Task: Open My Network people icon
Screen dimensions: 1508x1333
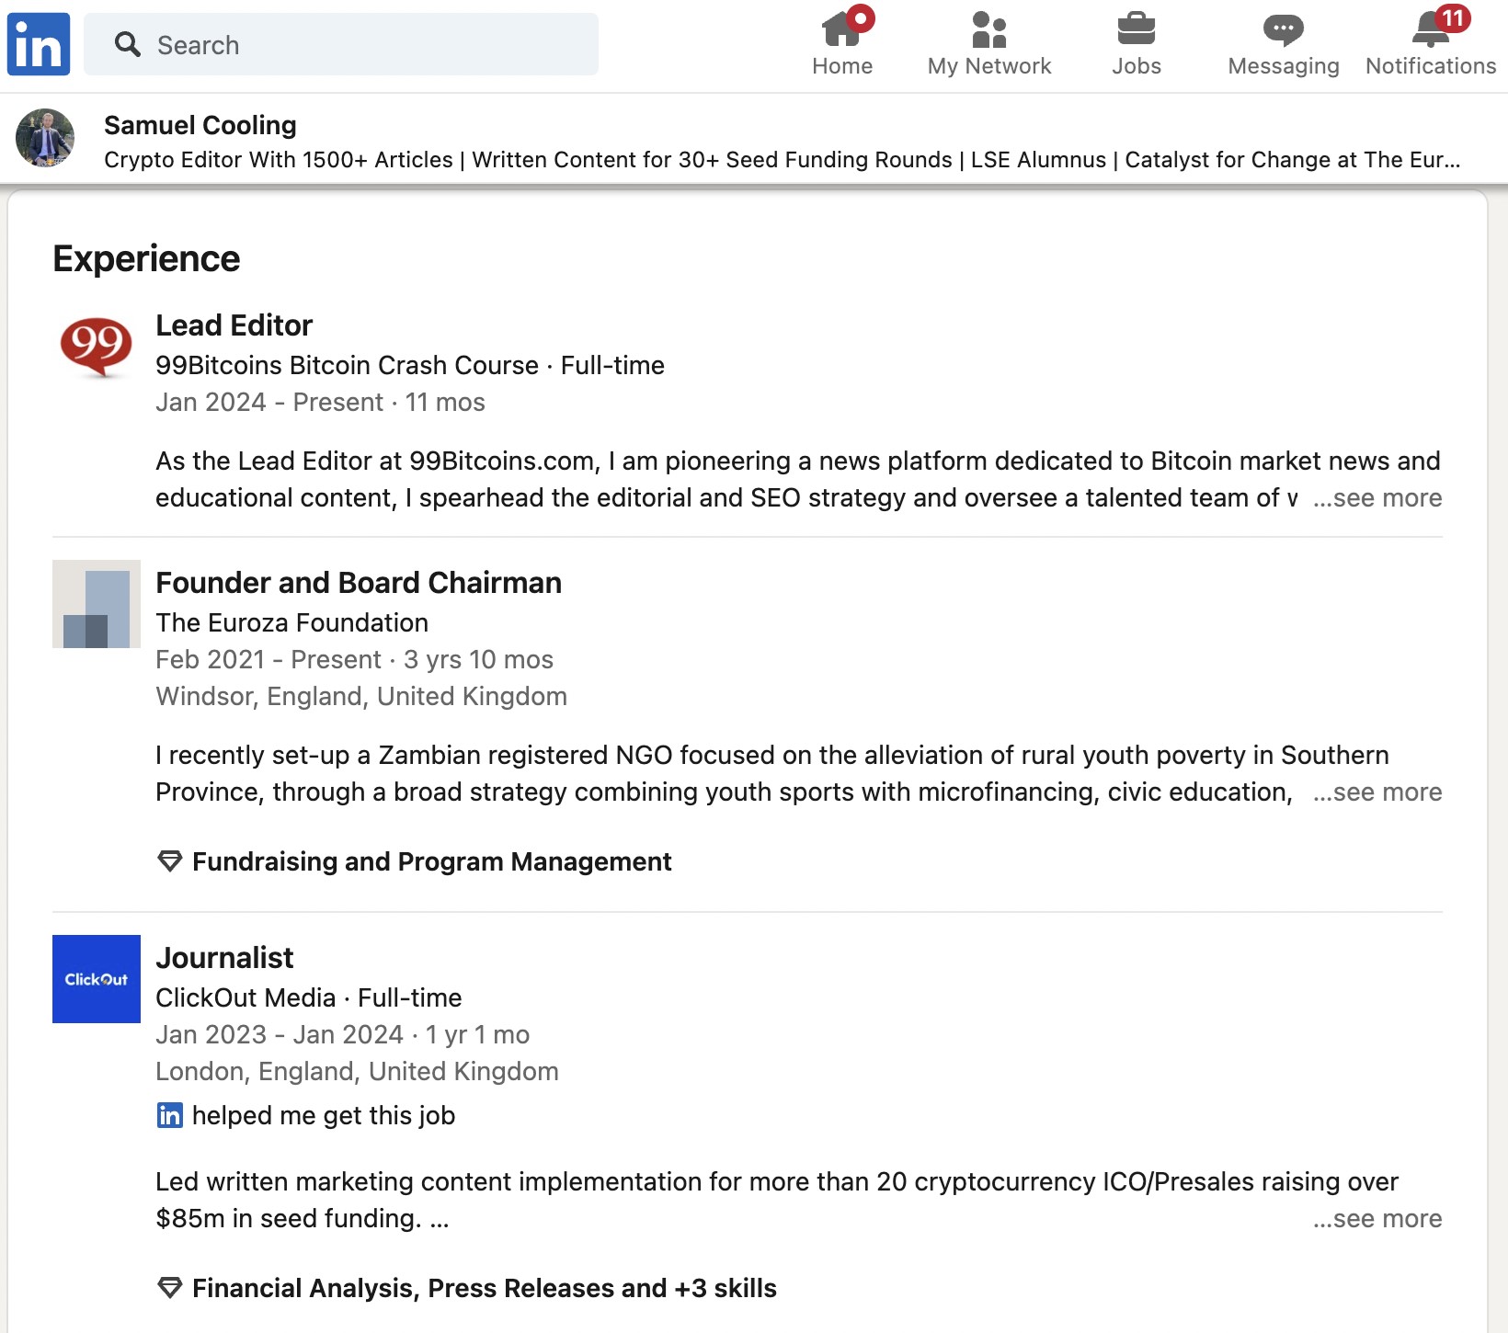Action: 989,28
